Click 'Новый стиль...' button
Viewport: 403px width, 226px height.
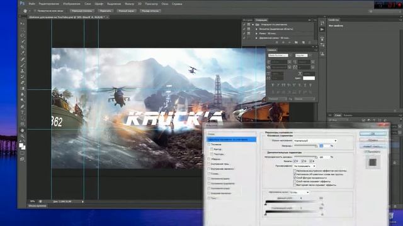[x=373, y=146]
